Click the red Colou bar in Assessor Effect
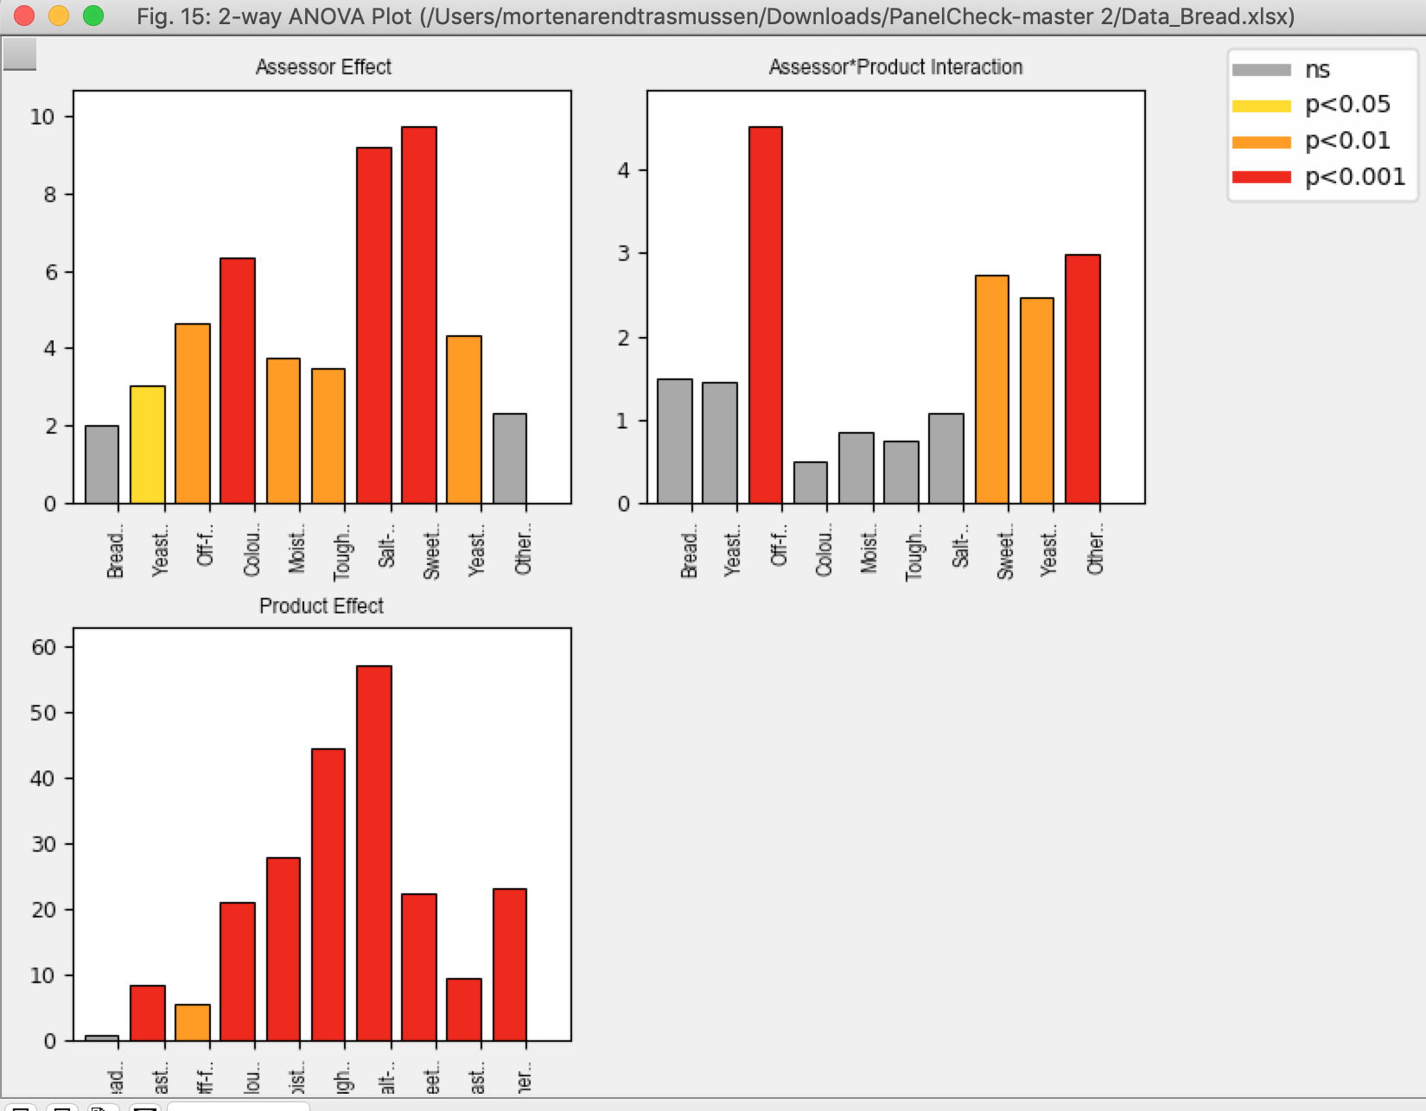 (238, 381)
